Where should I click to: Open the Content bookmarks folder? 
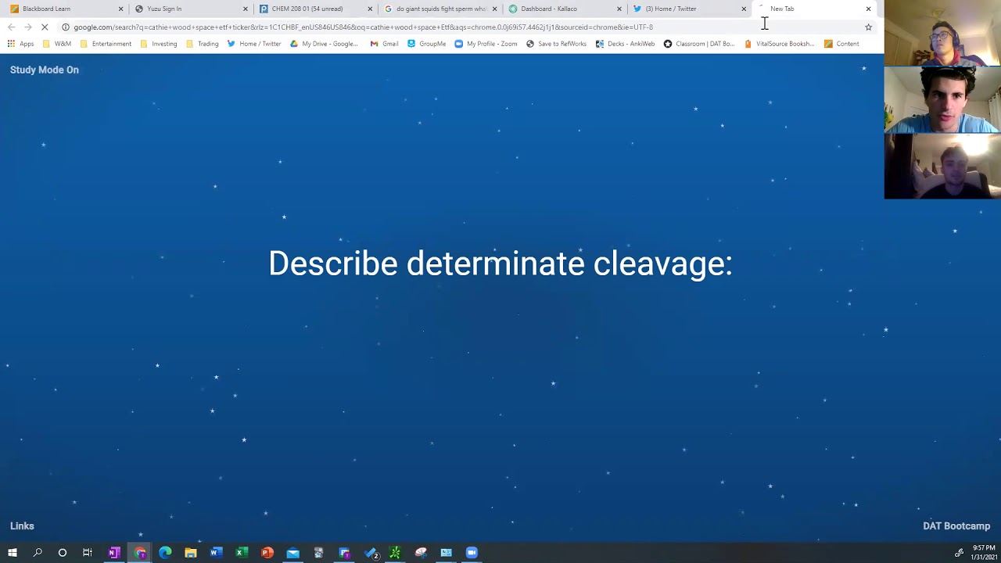point(841,44)
